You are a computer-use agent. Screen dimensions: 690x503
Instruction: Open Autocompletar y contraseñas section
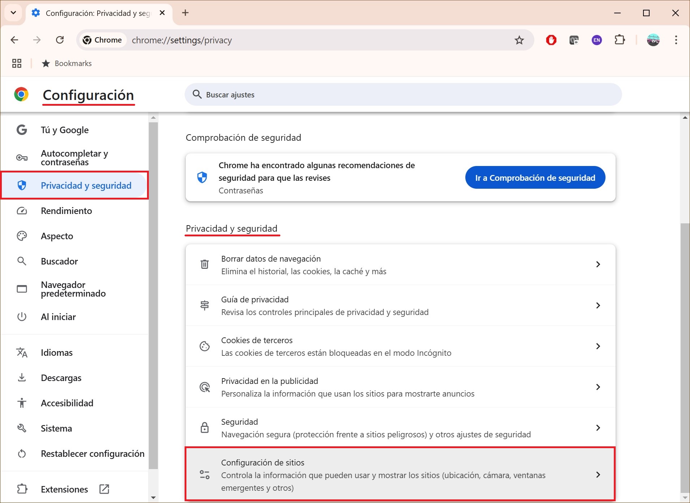(74, 158)
